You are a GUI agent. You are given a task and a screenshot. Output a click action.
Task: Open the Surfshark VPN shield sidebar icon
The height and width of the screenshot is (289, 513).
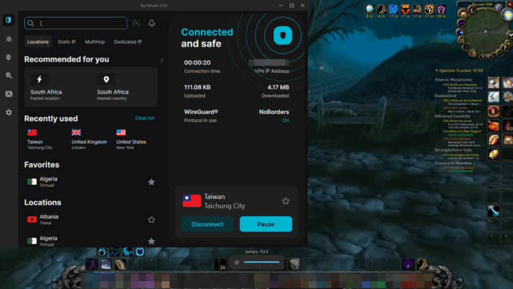coord(9,20)
